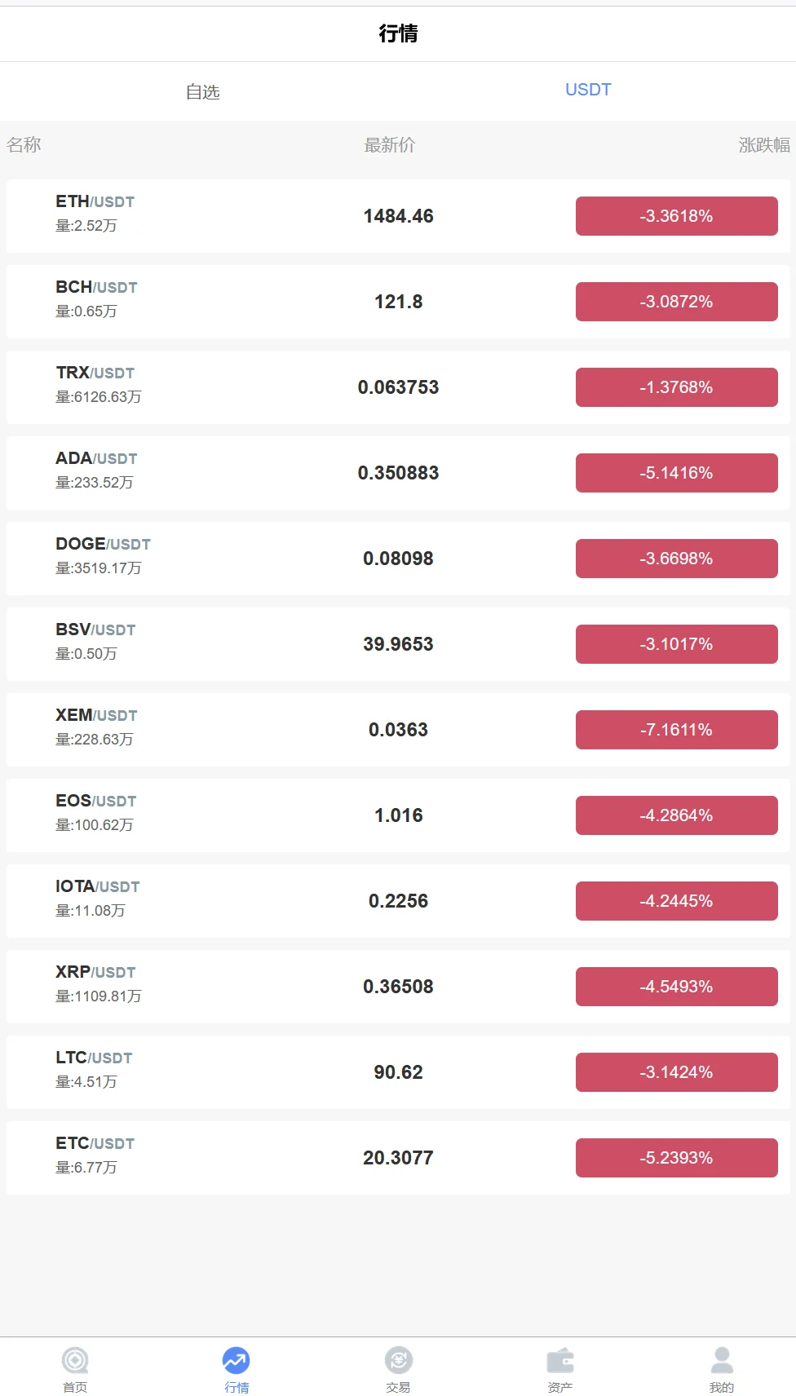
Task: Click the ETC/USDT -5.2393% change badge
Action: click(676, 1158)
